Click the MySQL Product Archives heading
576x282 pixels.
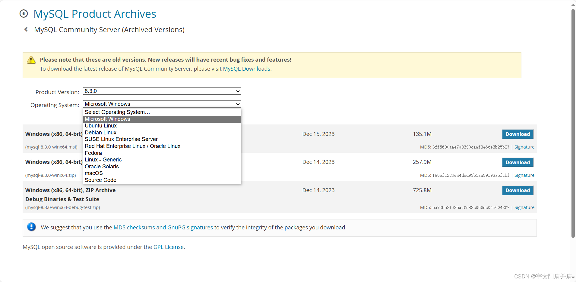coord(95,14)
